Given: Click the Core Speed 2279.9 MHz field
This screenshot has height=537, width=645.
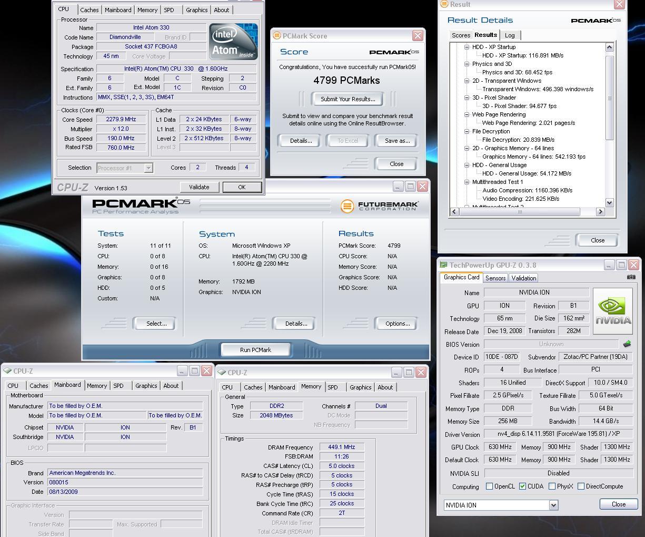Looking at the screenshot, I should click(121, 119).
